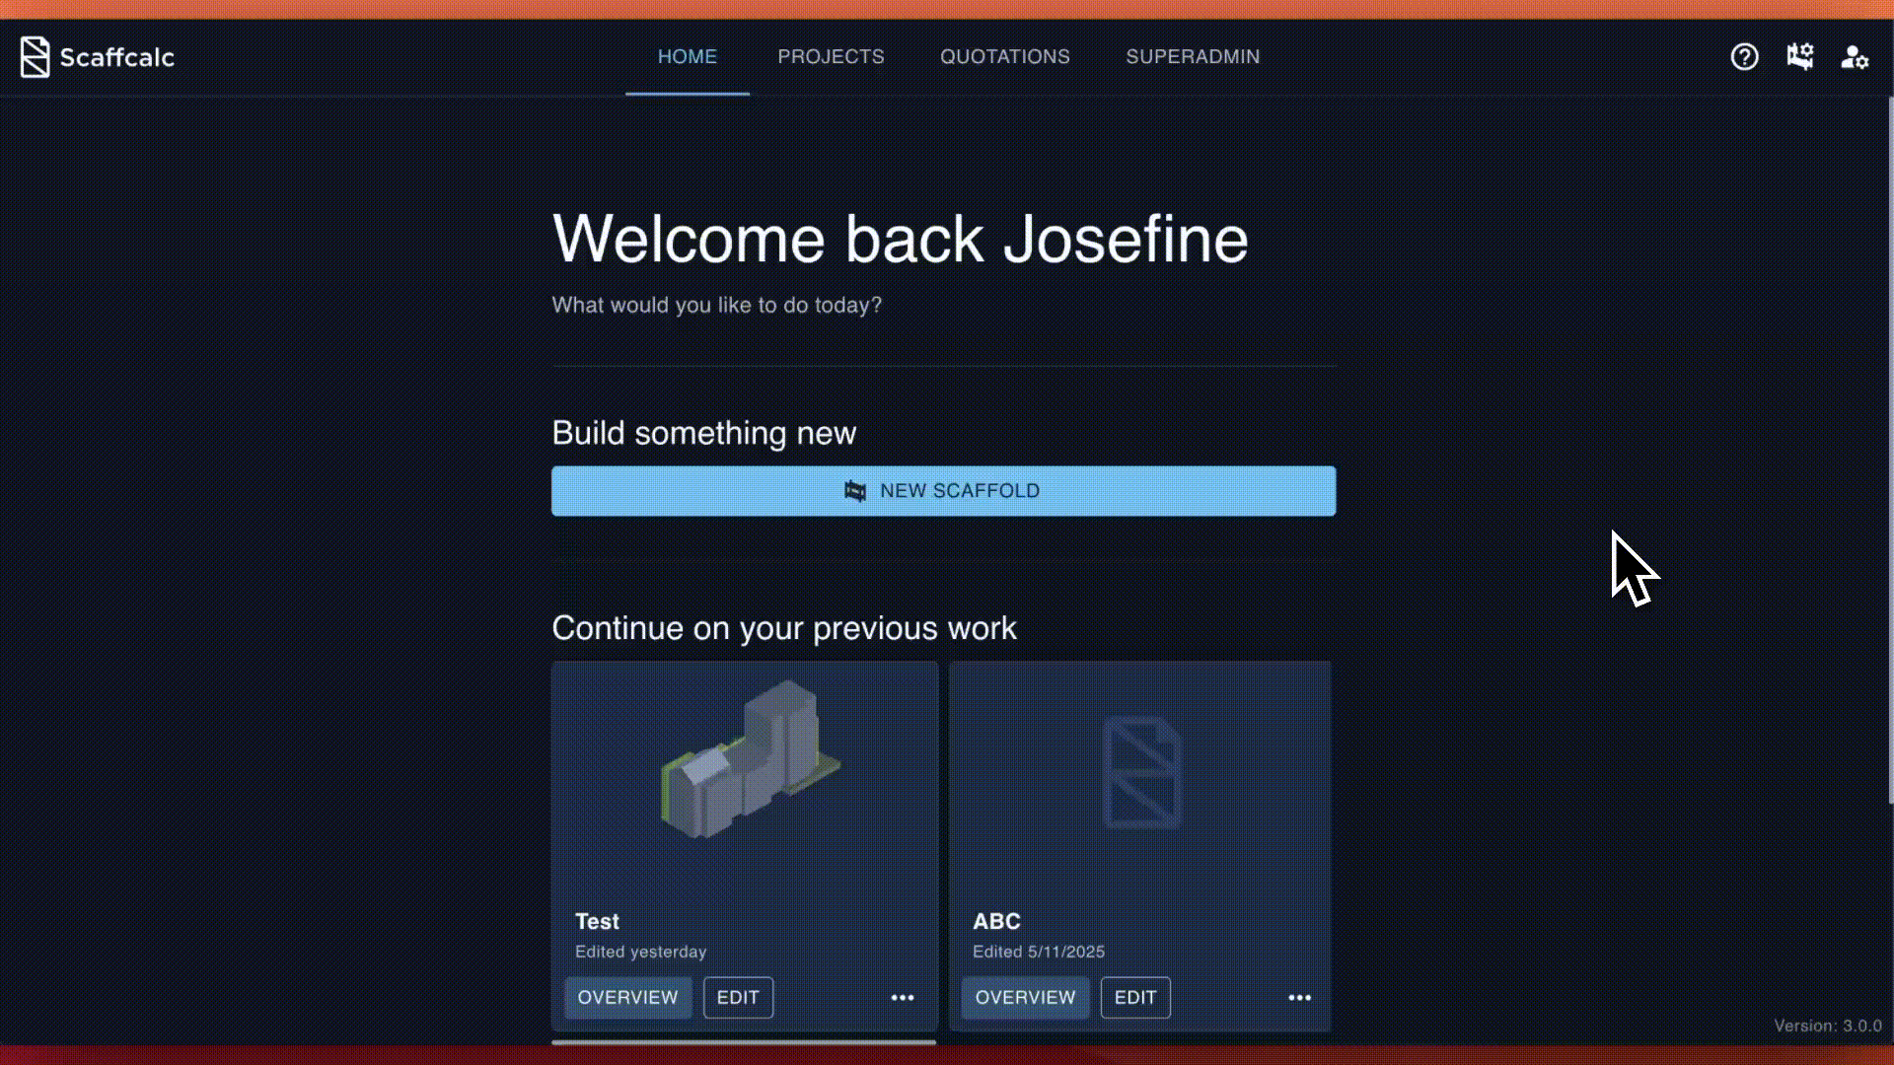The width and height of the screenshot is (1894, 1065).
Task: Click the New Scaffold button
Action: click(x=943, y=491)
